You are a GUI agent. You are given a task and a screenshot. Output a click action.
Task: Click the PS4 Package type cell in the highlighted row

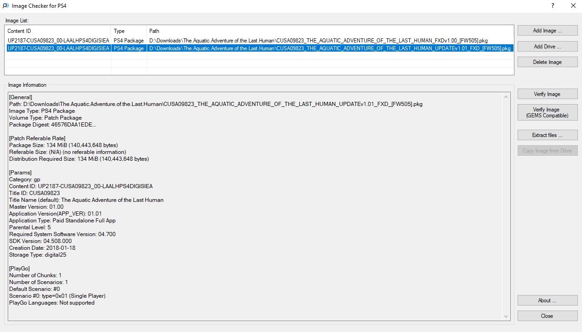(x=129, y=48)
